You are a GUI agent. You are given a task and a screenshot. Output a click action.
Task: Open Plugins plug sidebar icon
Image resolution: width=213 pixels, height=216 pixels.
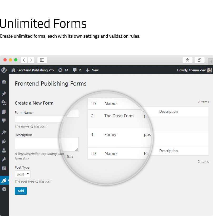(x=4, y=141)
